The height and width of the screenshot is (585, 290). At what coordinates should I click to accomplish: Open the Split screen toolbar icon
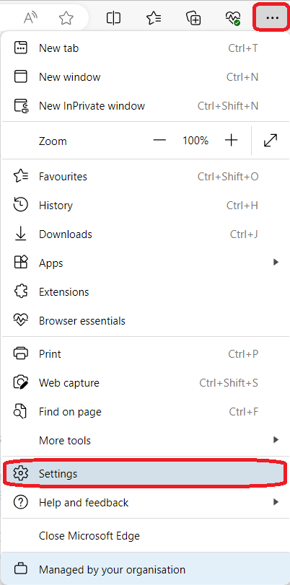pyautogui.click(x=113, y=18)
